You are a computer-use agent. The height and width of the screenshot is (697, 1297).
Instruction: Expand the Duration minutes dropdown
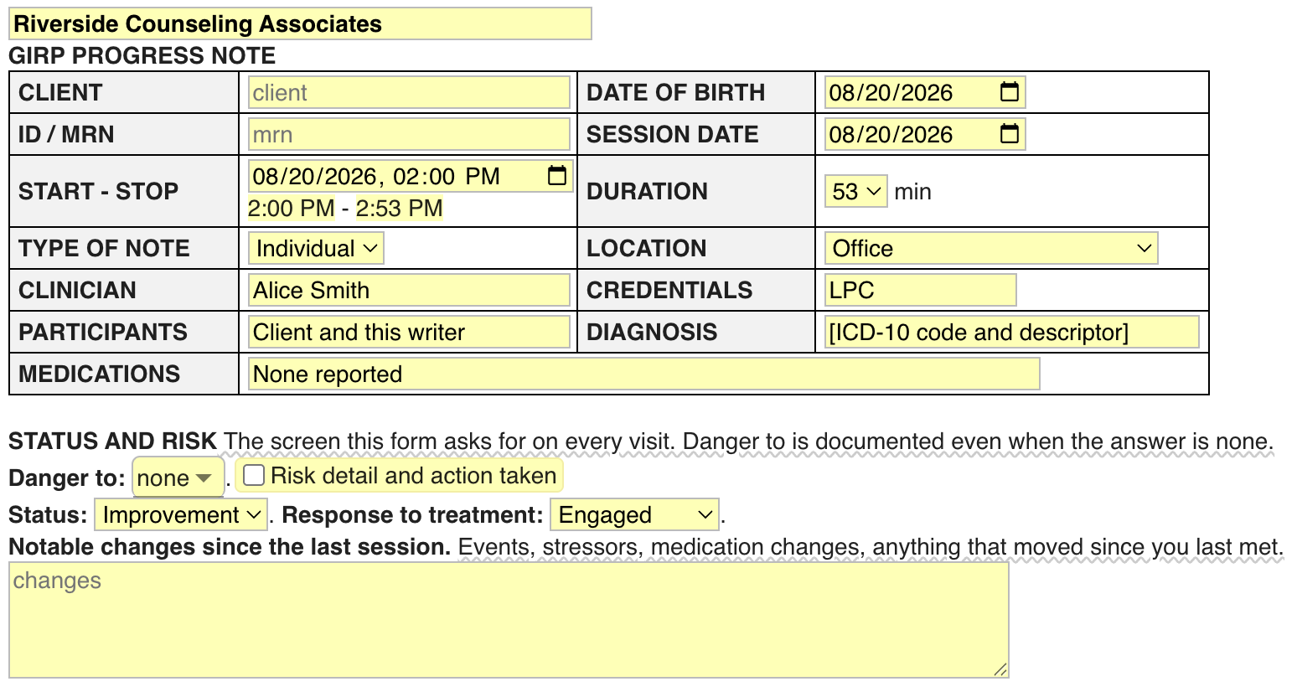point(855,192)
